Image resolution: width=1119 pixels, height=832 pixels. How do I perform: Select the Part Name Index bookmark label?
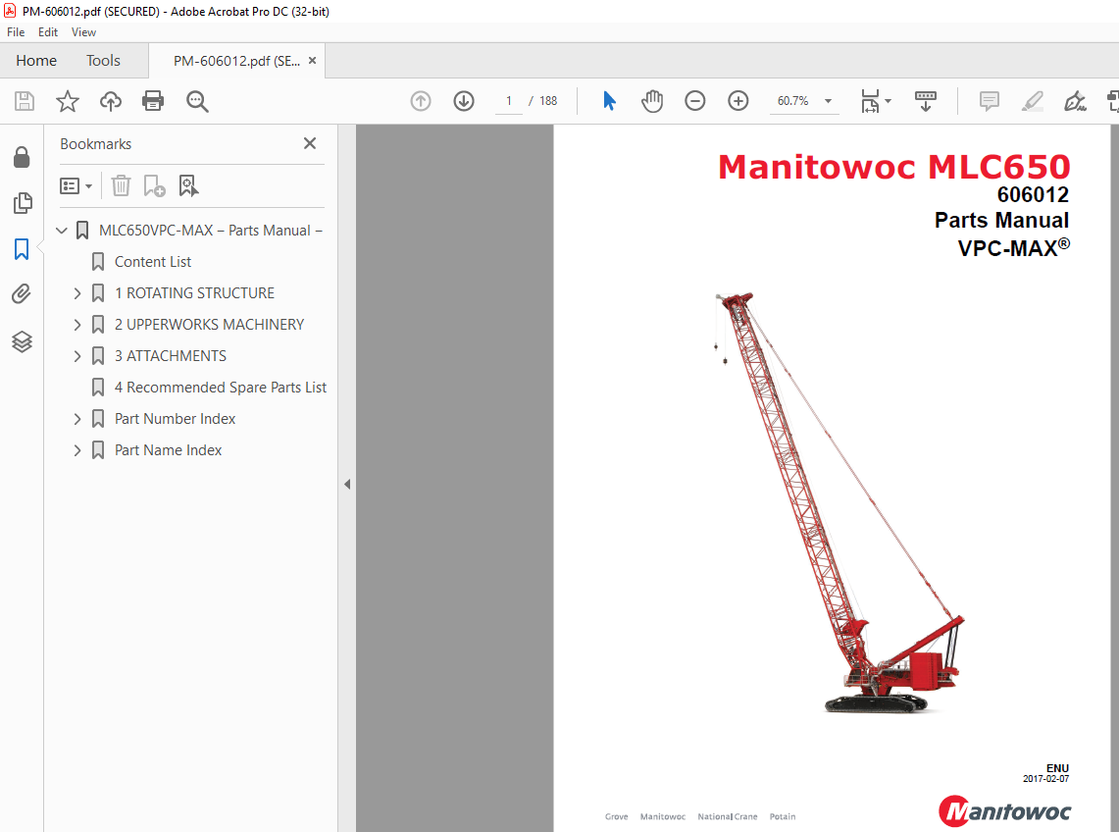pyautogui.click(x=169, y=450)
